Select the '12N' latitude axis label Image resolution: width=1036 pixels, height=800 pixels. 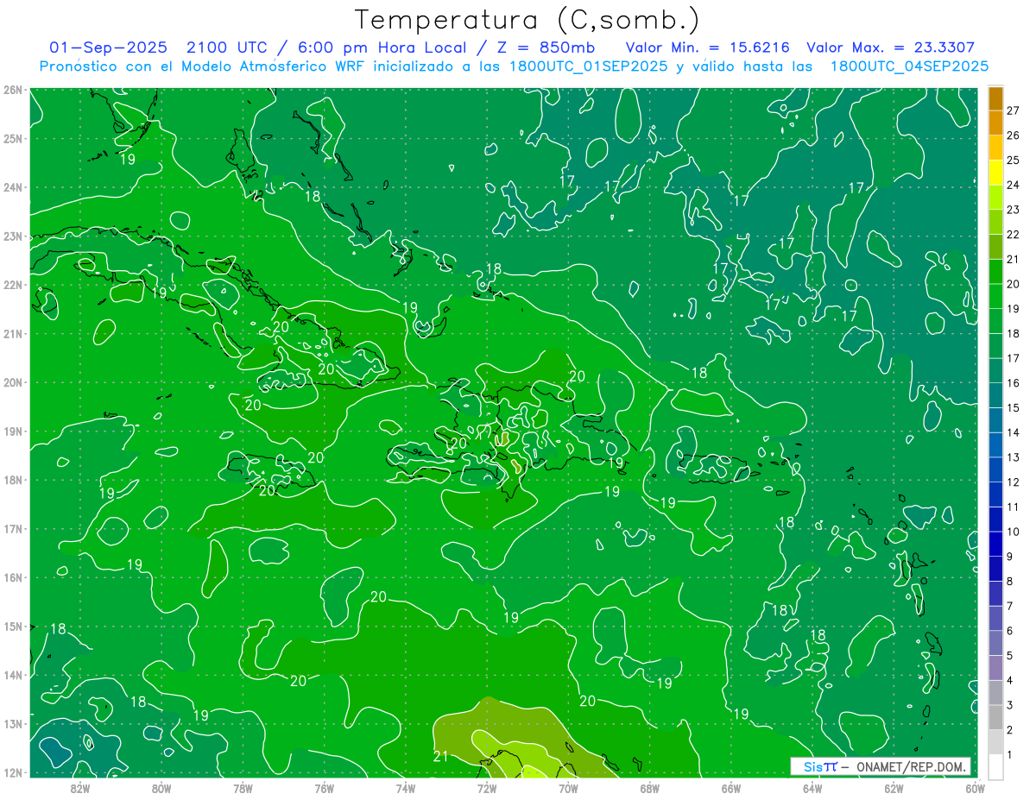click(13, 772)
